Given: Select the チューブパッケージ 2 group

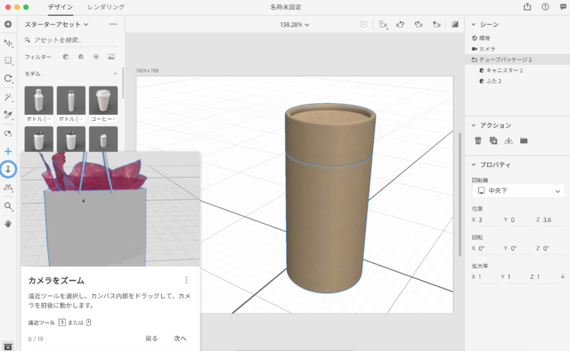Looking at the screenshot, I should pos(517,60).
